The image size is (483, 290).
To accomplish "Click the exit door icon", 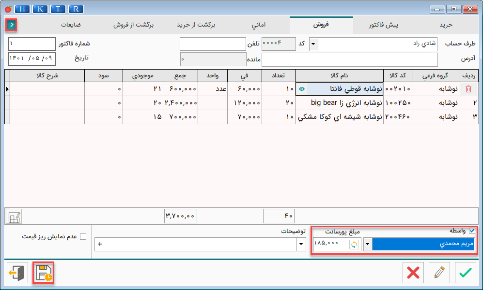I will [17, 273].
